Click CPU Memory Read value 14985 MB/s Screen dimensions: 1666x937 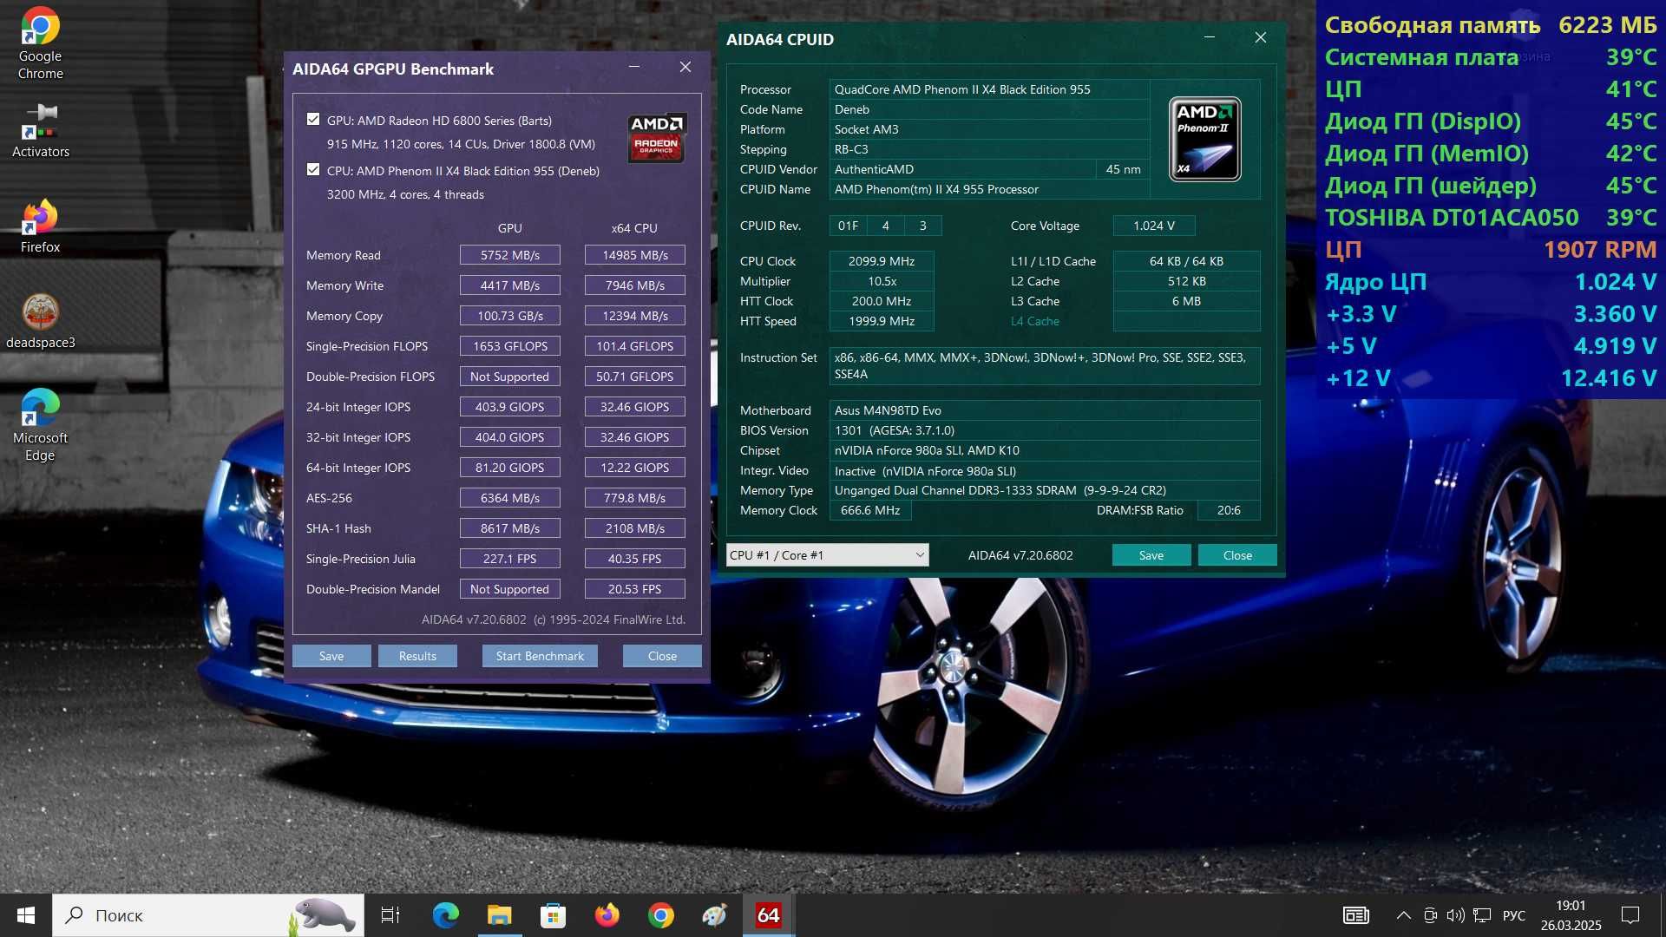(x=635, y=255)
